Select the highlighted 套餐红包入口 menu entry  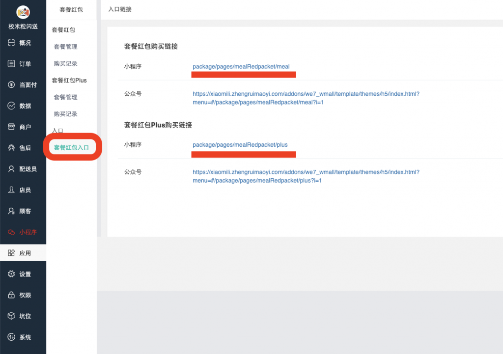(x=71, y=147)
